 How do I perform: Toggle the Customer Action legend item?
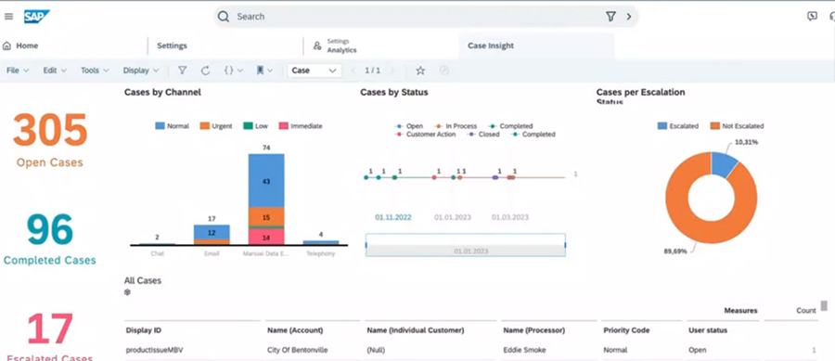[x=426, y=135]
